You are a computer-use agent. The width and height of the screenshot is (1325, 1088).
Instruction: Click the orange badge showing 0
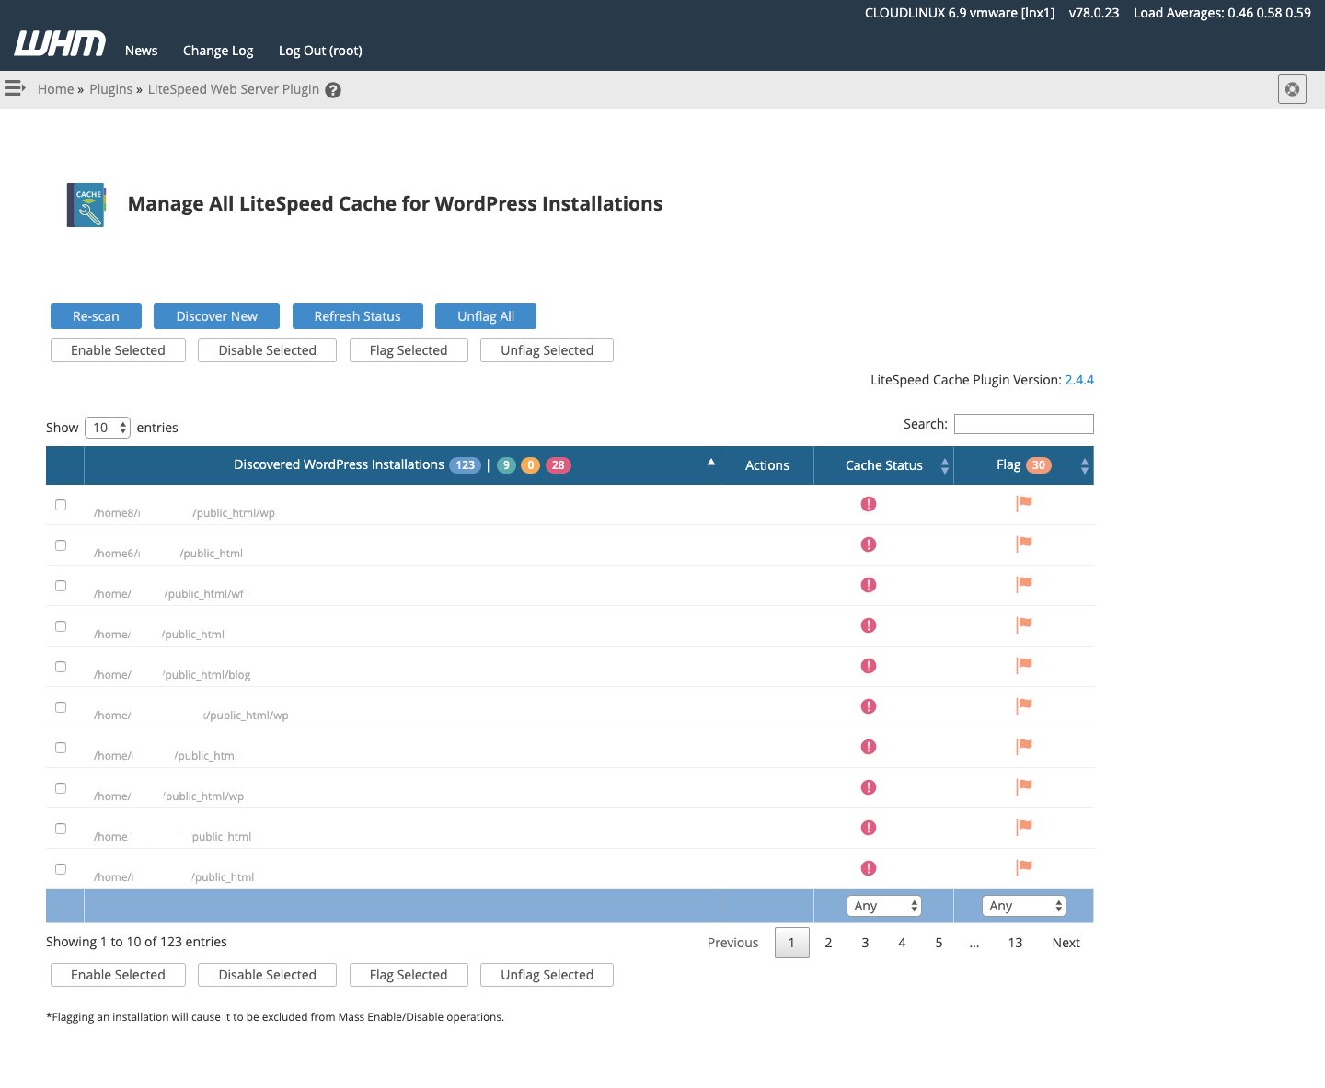tap(531, 465)
